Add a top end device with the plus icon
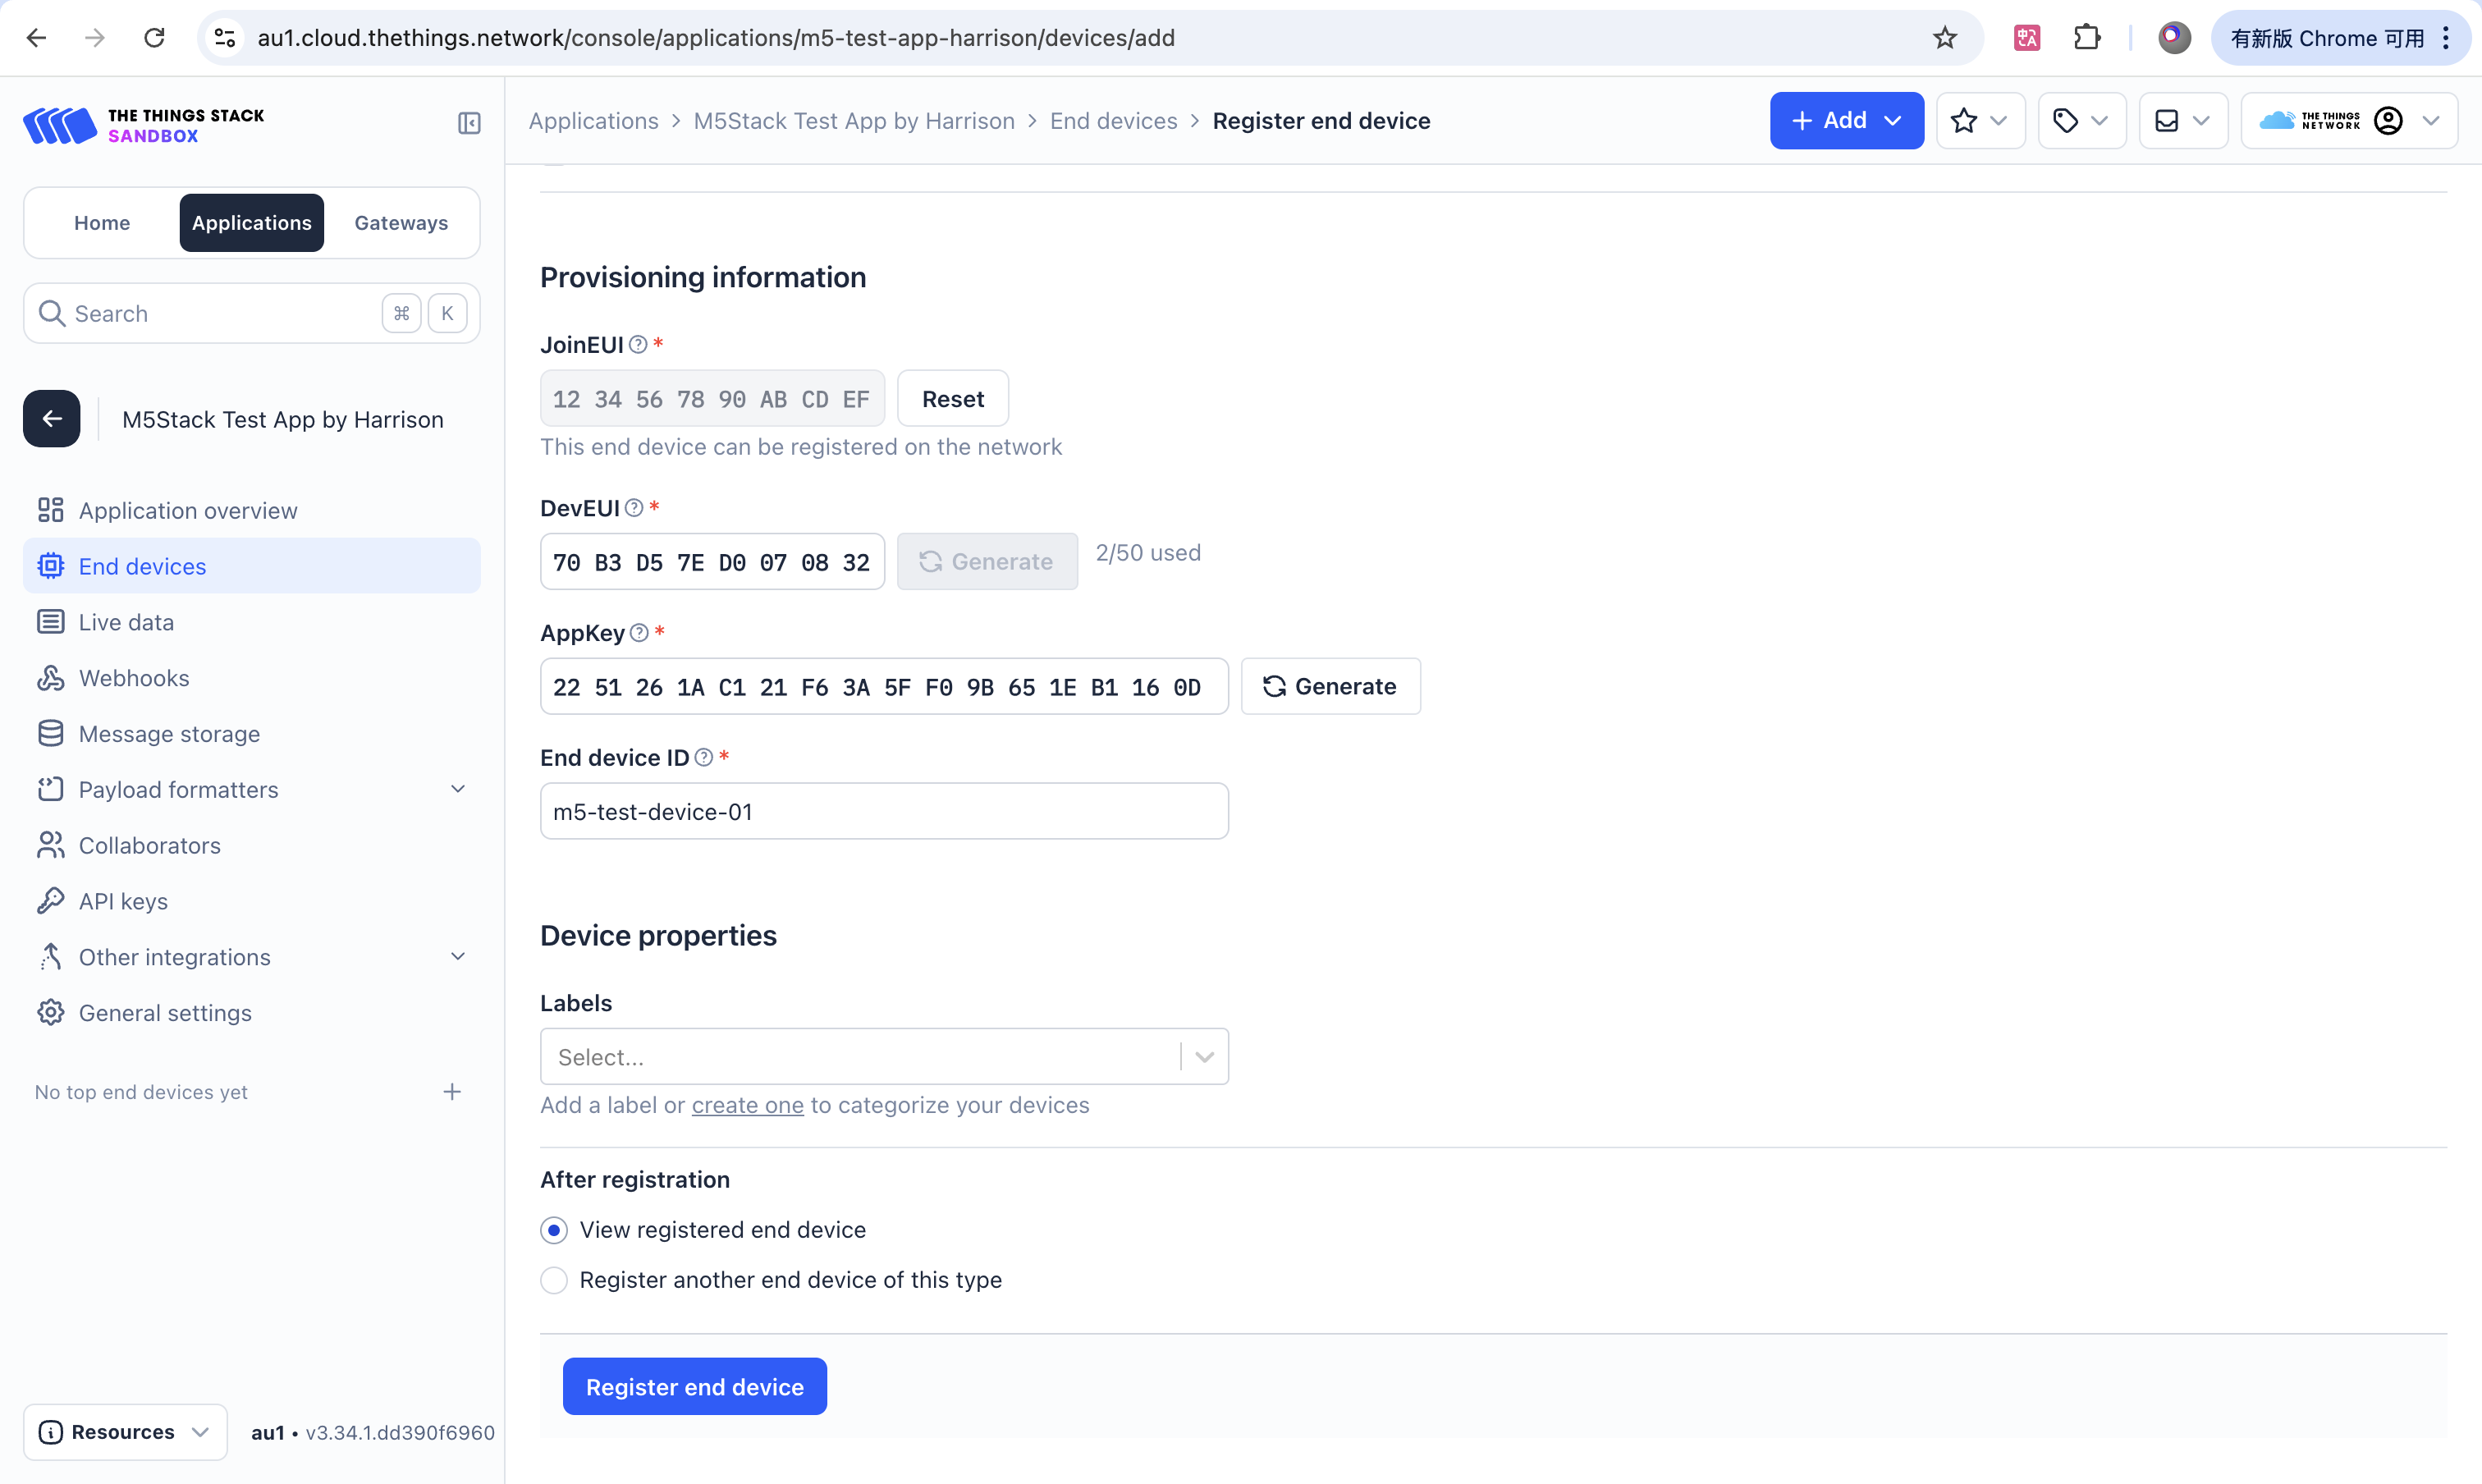2482x1484 pixels. tap(452, 1091)
